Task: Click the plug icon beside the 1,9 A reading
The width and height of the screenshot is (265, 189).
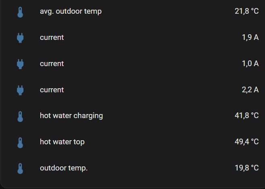Action: (x=20, y=38)
